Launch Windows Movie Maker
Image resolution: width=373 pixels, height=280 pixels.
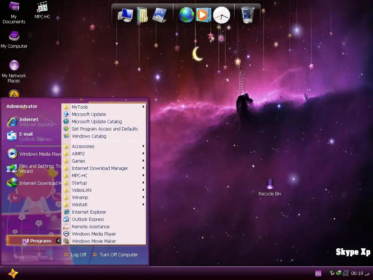pyautogui.click(x=104, y=241)
